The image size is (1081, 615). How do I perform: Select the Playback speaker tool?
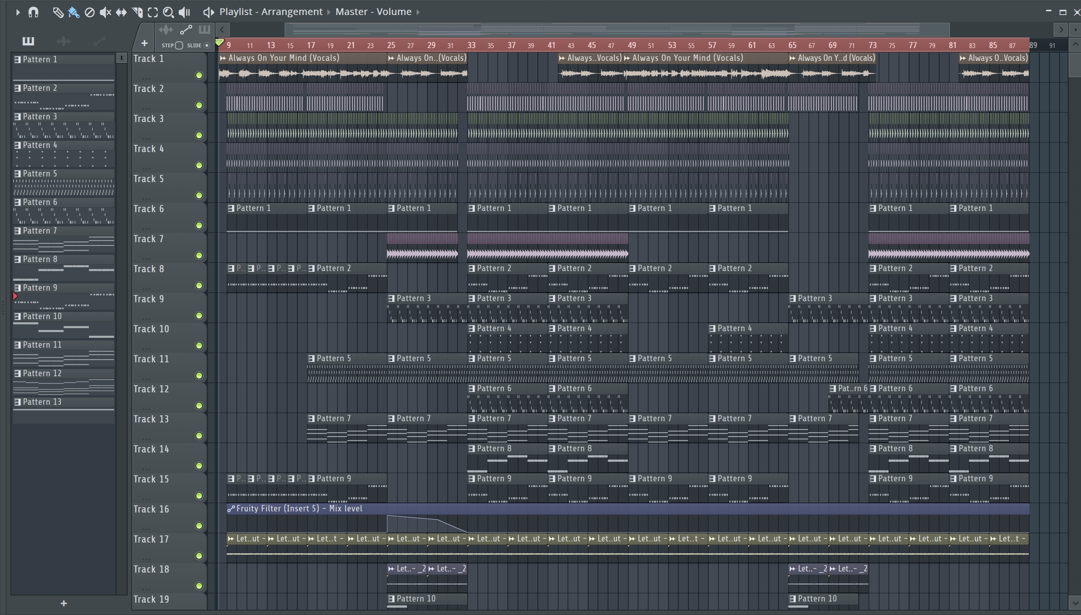pos(185,12)
